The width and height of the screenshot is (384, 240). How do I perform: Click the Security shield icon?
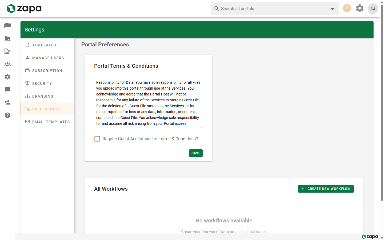click(27, 83)
